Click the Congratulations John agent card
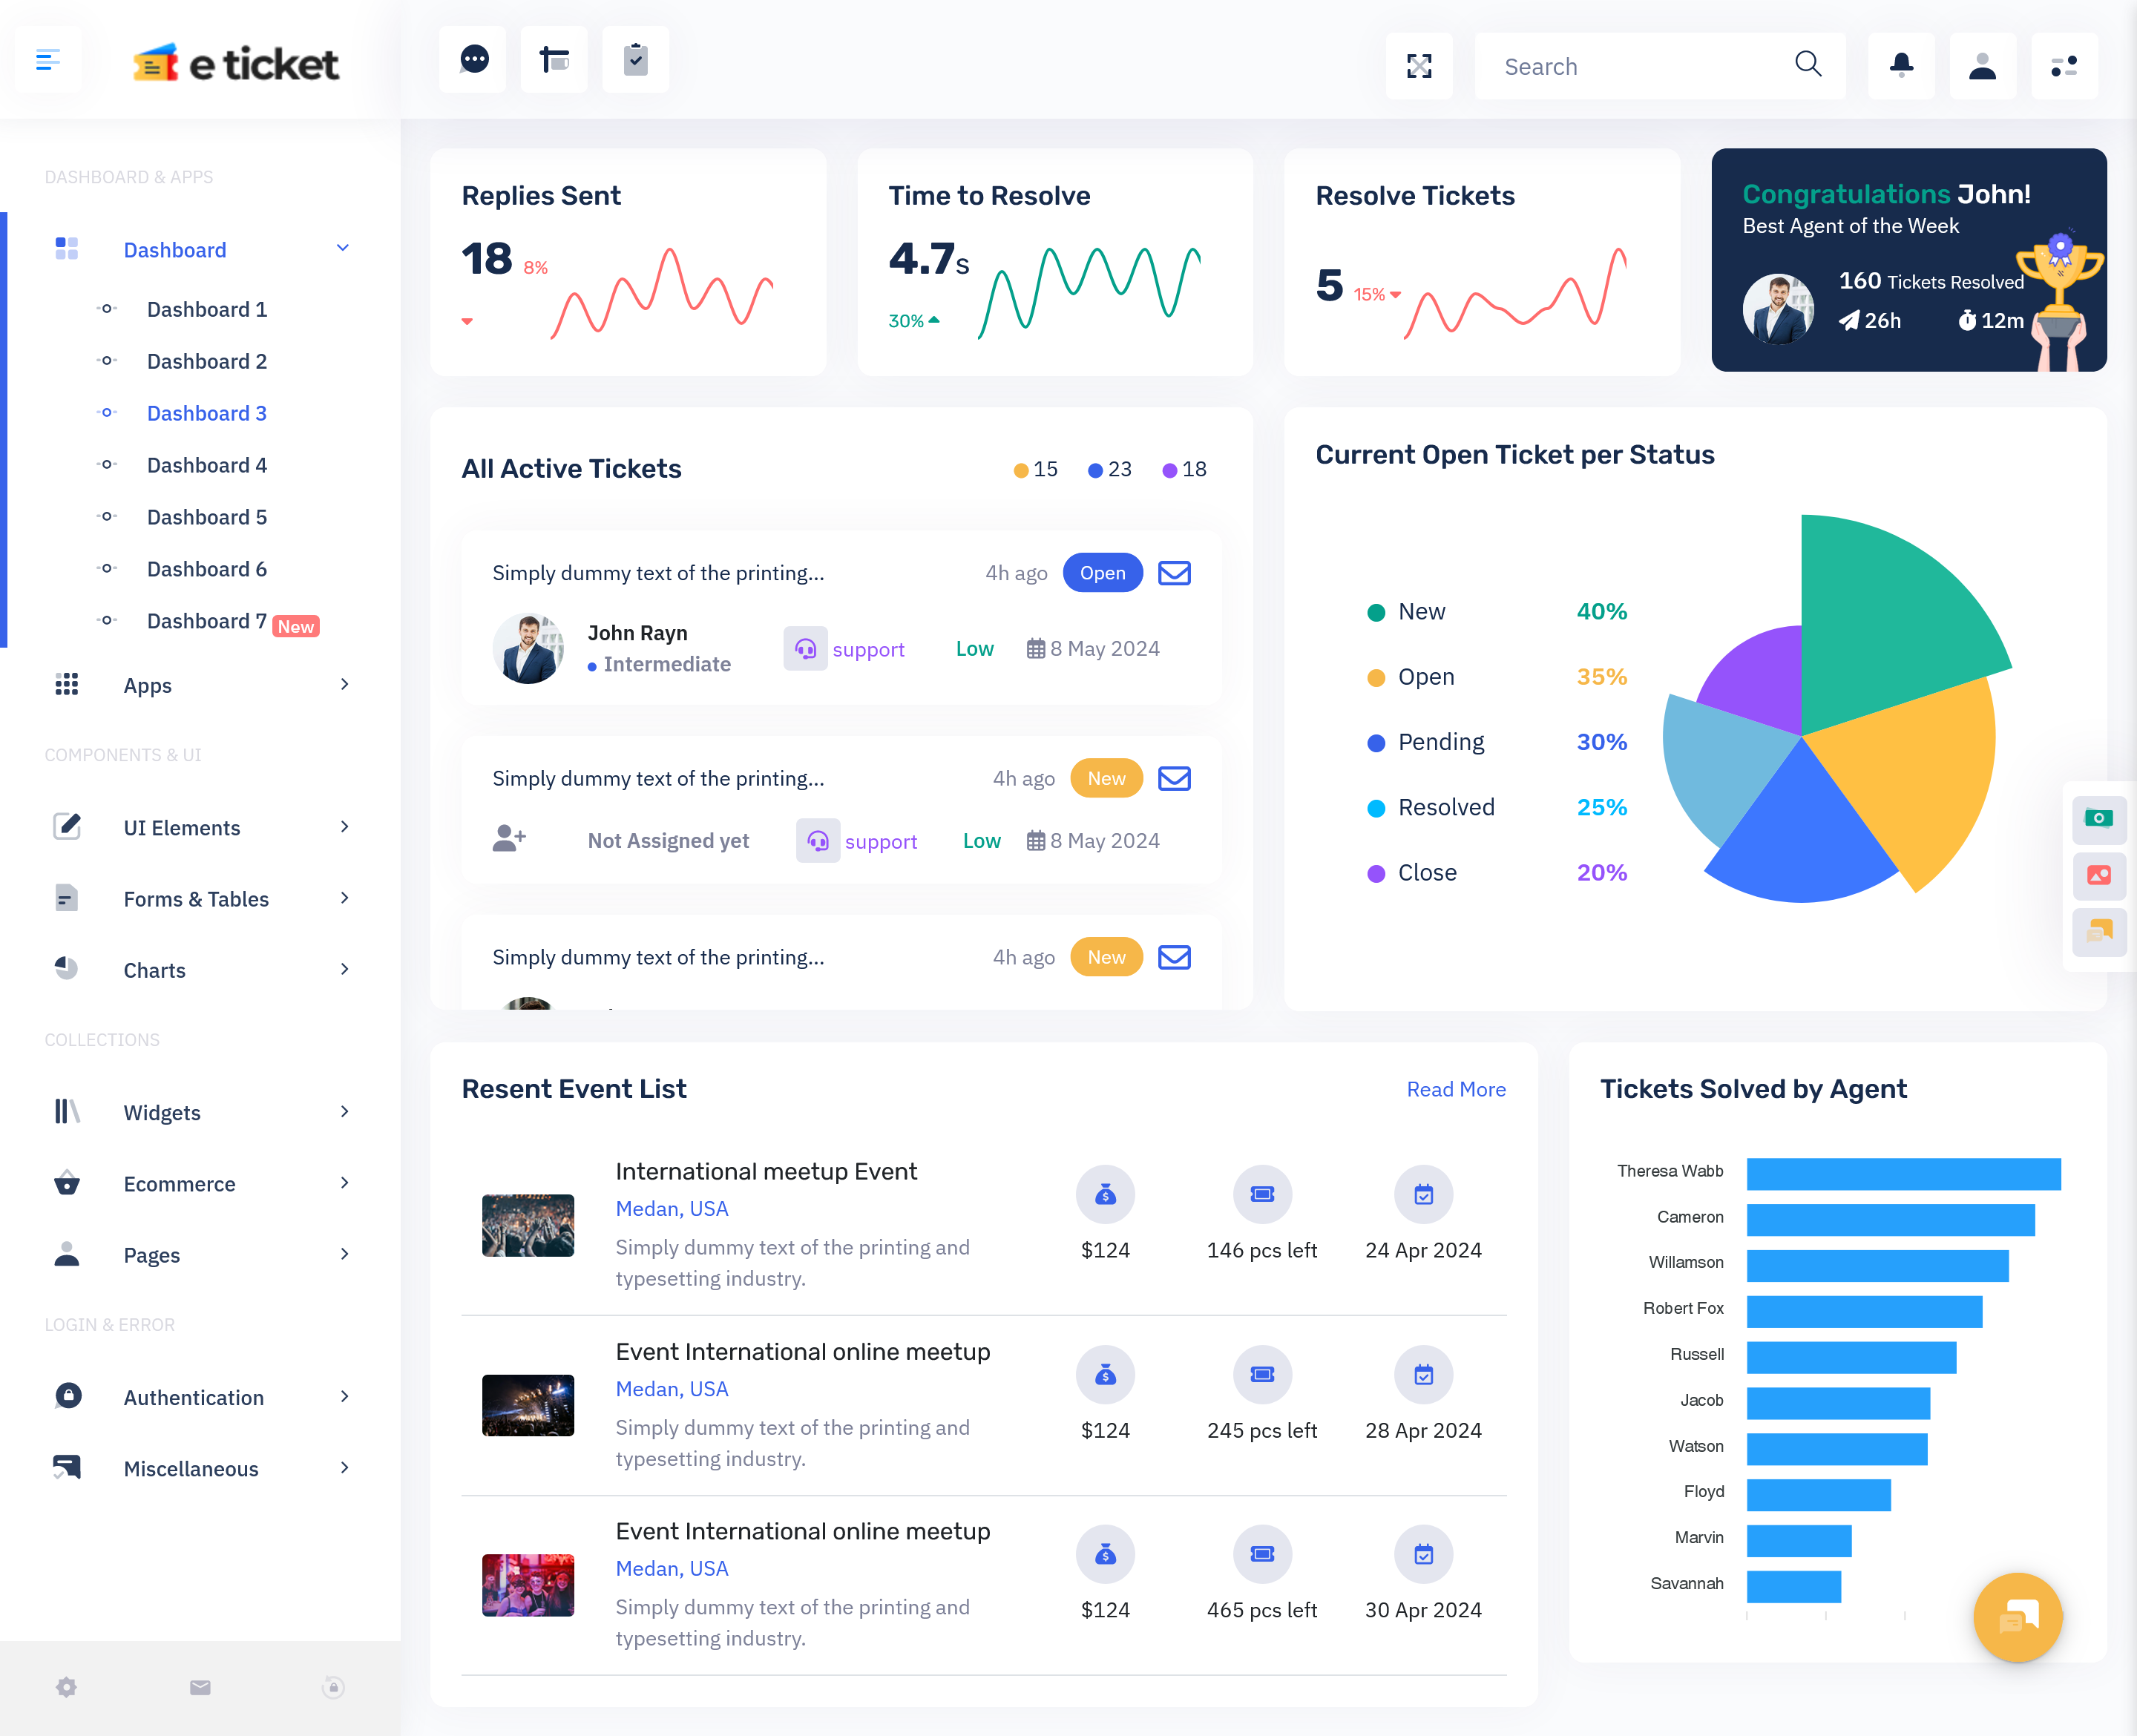Viewport: 2137px width, 1736px height. tap(1908, 260)
